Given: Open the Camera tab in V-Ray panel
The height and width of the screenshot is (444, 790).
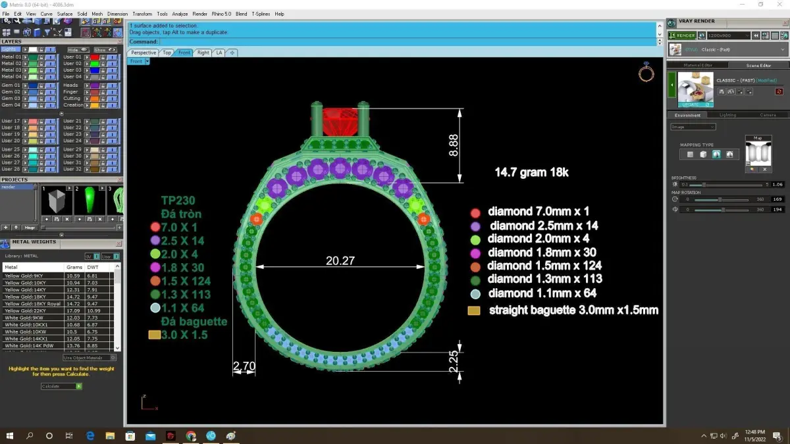Looking at the screenshot, I should [768, 115].
